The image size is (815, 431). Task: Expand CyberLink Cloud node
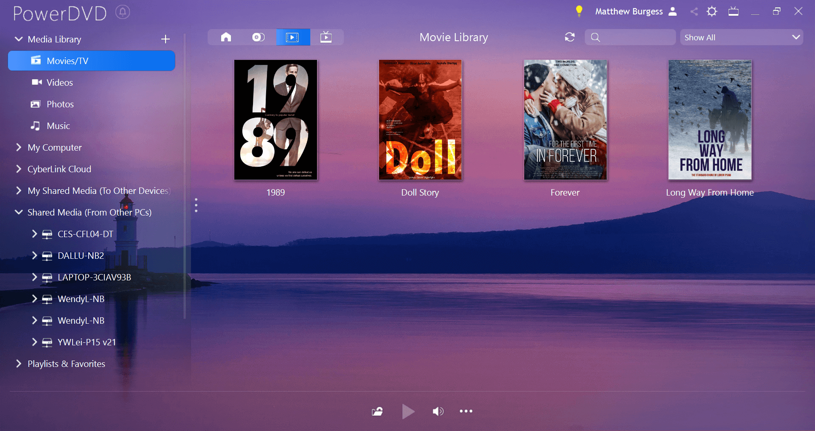pyautogui.click(x=19, y=169)
